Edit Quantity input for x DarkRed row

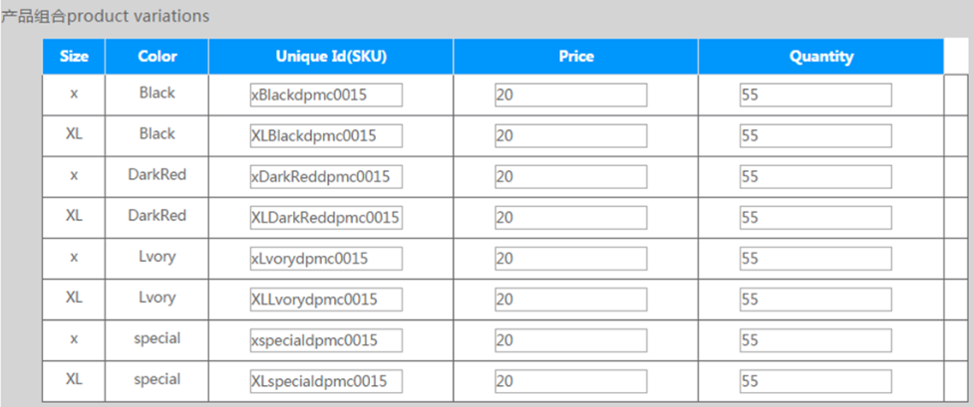click(x=814, y=176)
